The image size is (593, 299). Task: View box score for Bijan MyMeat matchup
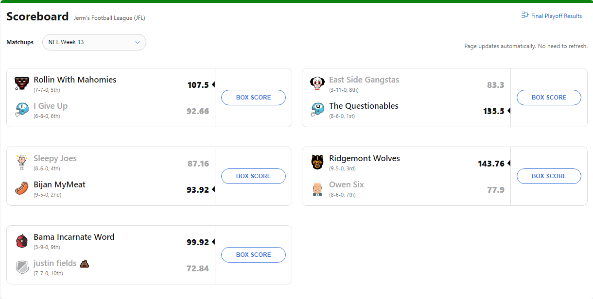tap(253, 176)
